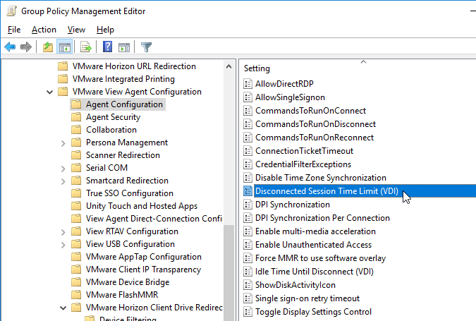Select Force MMR to use software overlay
This screenshot has height=321, width=476.
pos(320,258)
